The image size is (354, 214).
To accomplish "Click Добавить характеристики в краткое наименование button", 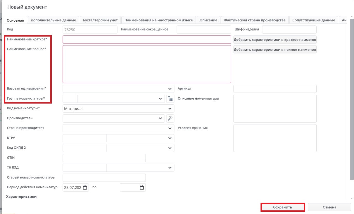I will [x=275, y=40].
